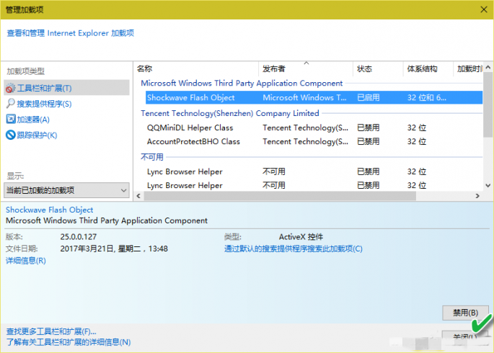
Task: Click 通过默认的搜索提供程序搜索此加载项(C) link
Action: (294, 249)
